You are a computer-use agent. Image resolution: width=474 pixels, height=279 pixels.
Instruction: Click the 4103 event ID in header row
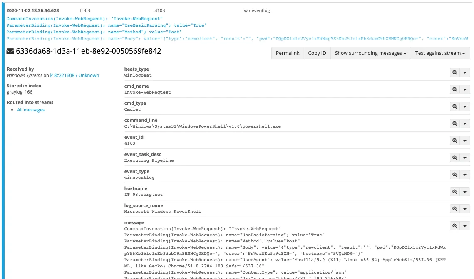coord(160,10)
